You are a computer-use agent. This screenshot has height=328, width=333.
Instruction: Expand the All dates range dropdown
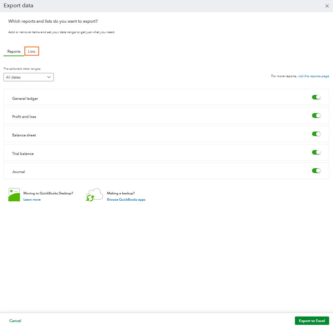tap(29, 77)
